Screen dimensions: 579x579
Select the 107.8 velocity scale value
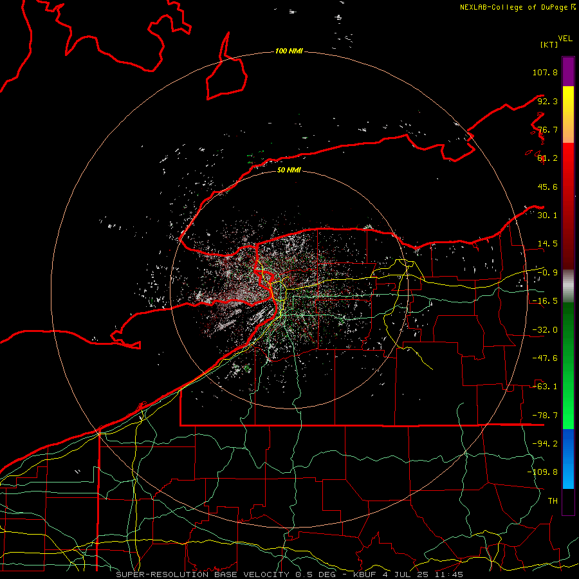[x=545, y=72]
